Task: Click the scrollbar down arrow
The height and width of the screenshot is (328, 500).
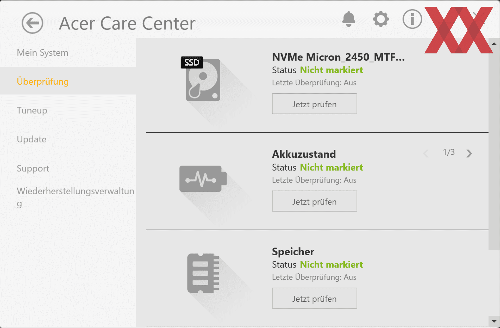Action: 494,321
